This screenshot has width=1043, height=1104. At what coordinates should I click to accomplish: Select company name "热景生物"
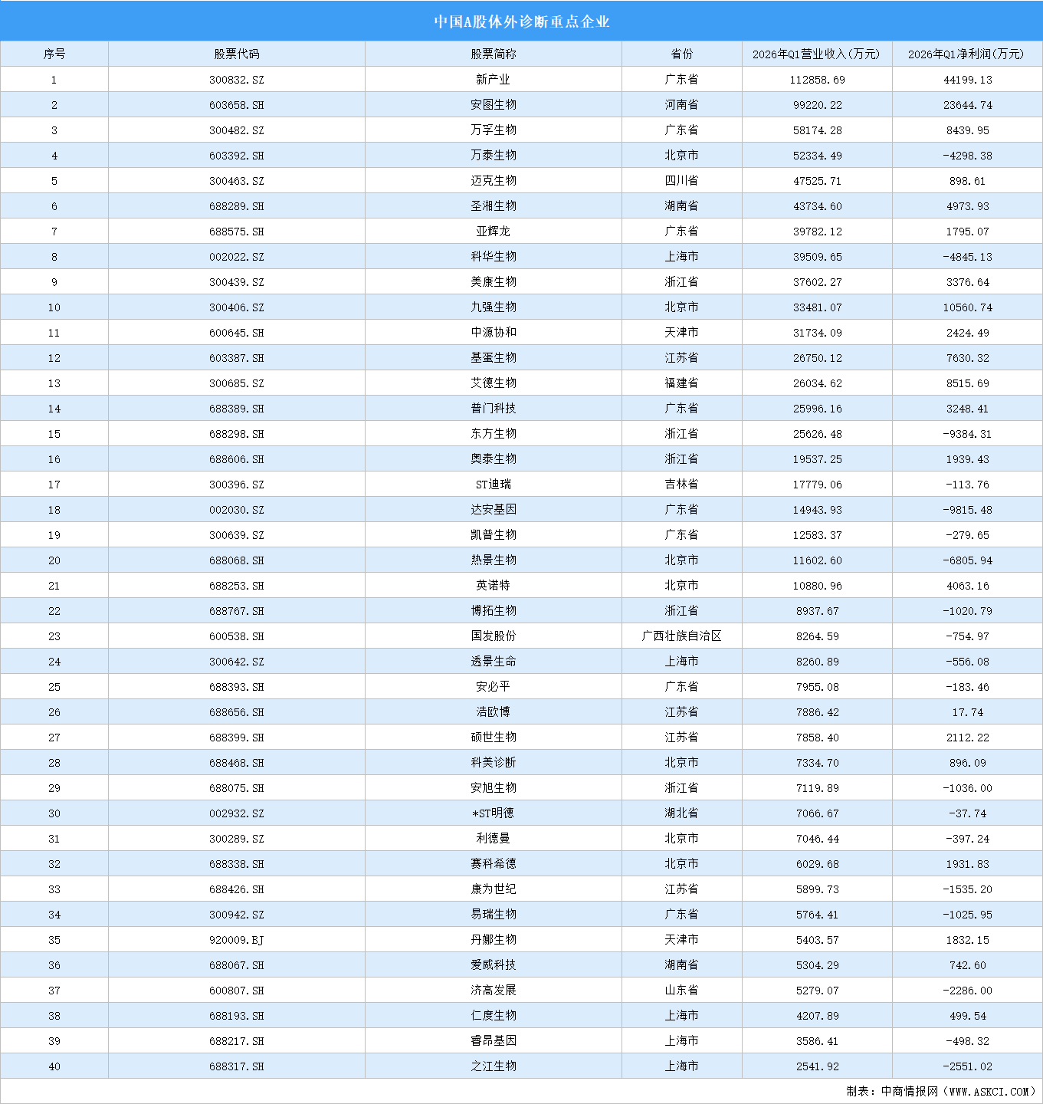click(x=494, y=560)
